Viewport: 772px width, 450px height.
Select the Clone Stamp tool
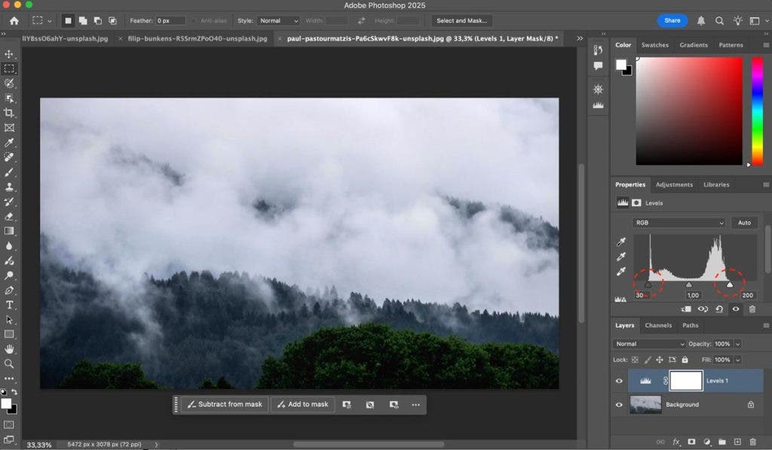click(9, 187)
